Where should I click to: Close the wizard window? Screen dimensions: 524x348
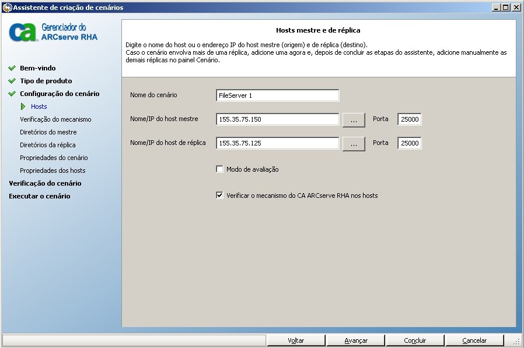coord(516,8)
